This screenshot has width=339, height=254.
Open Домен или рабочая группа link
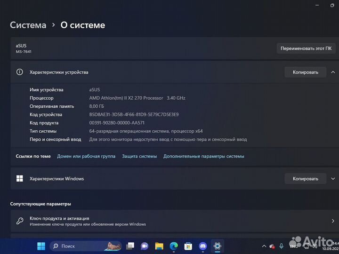tap(86, 156)
